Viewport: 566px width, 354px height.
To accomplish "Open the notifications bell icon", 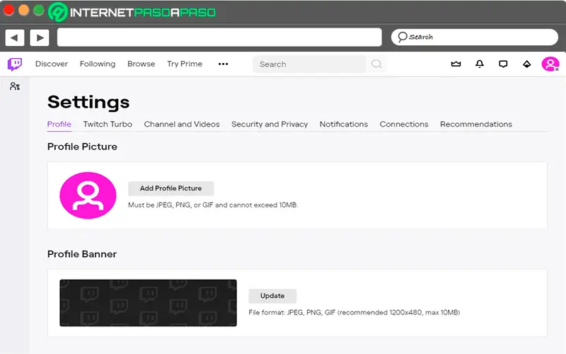I will point(480,64).
